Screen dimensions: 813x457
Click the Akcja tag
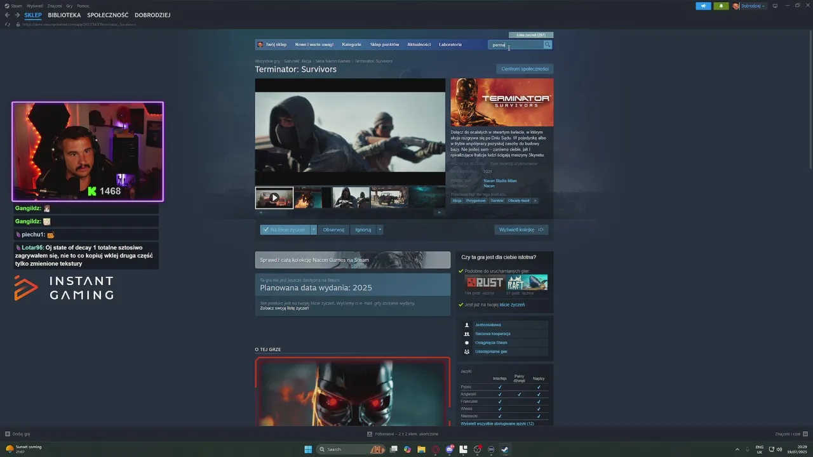tap(457, 201)
